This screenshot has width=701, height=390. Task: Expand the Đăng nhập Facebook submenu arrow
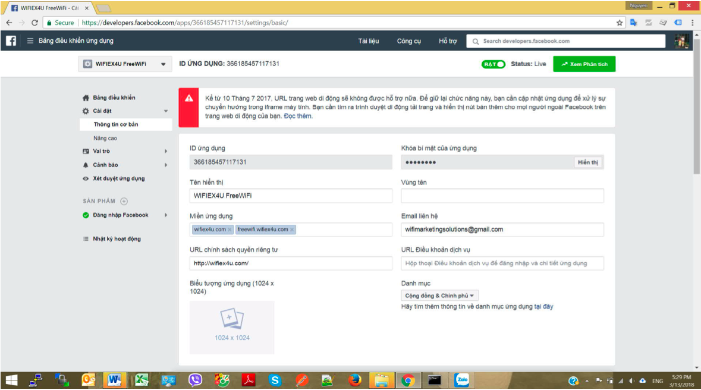[x=166, y=215]
